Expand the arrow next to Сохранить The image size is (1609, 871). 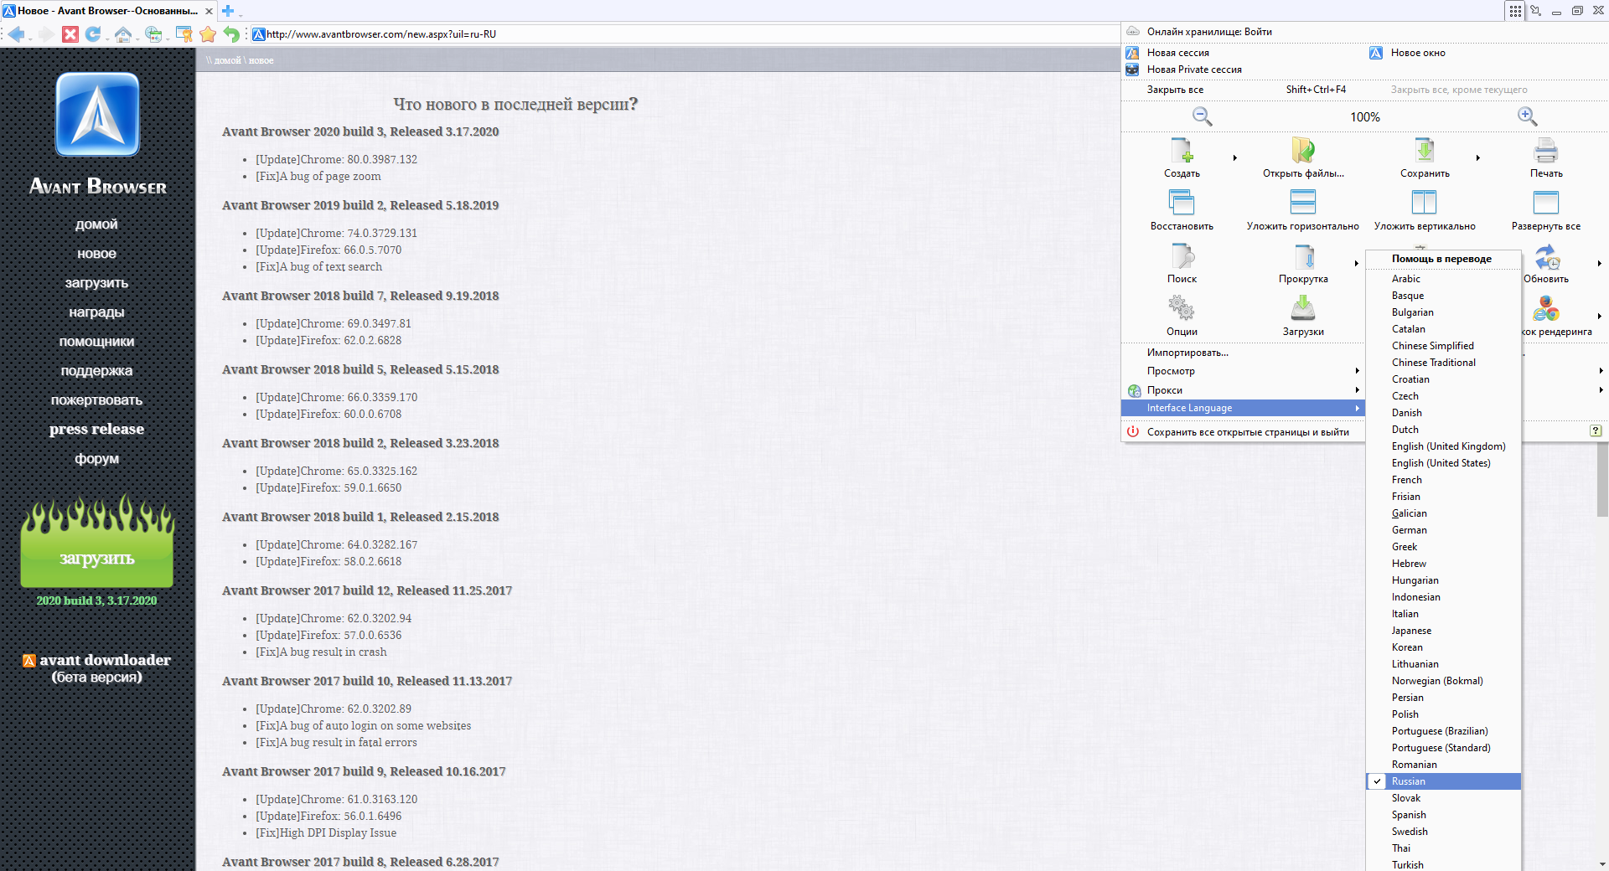coord(1477,157)
